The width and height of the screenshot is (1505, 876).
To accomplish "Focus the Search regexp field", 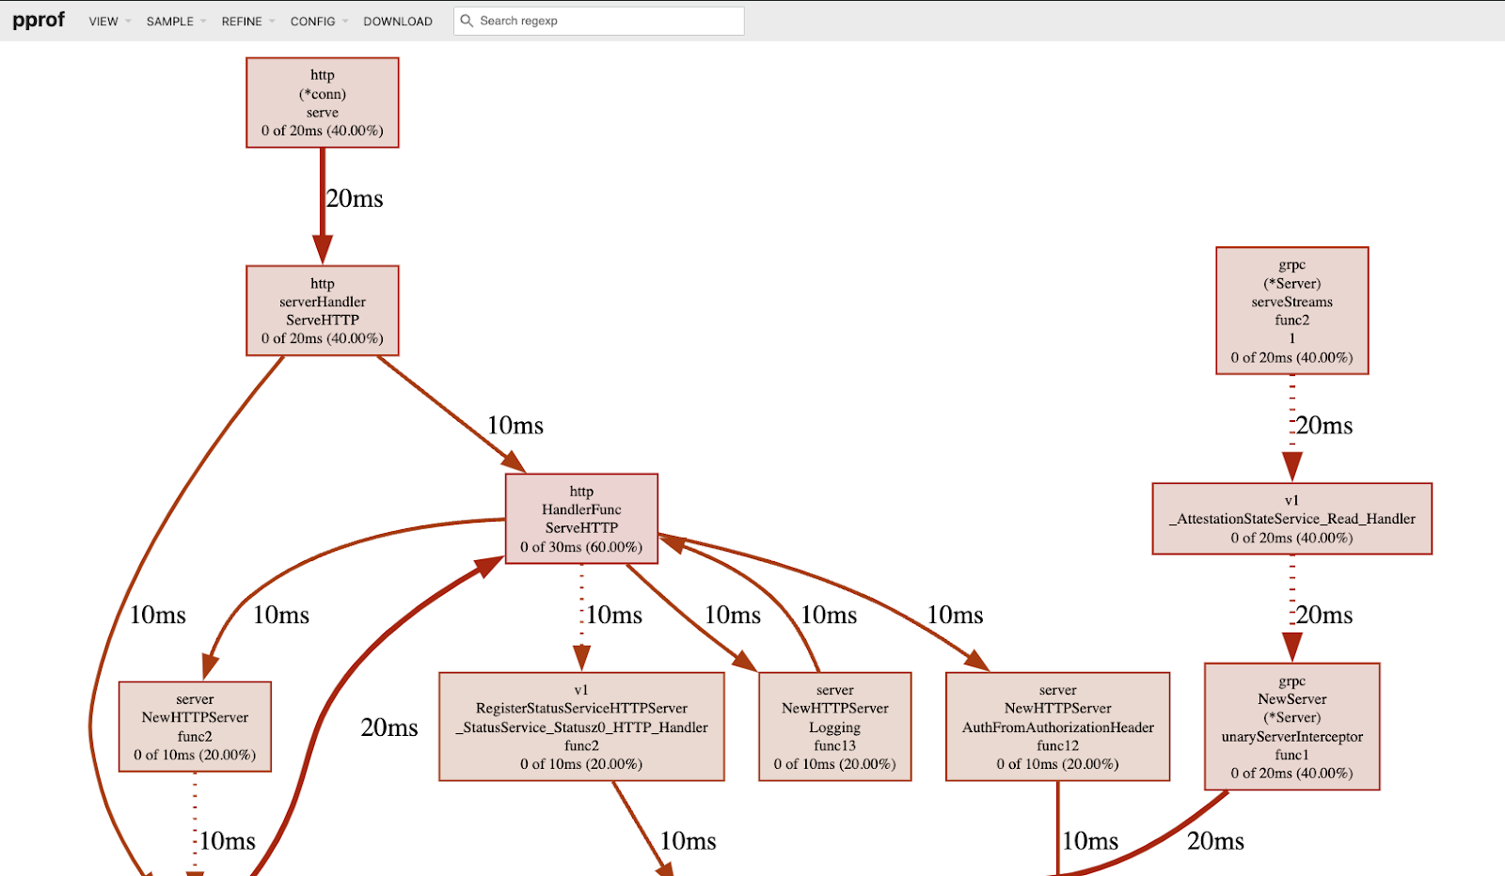I will [607, 21].
